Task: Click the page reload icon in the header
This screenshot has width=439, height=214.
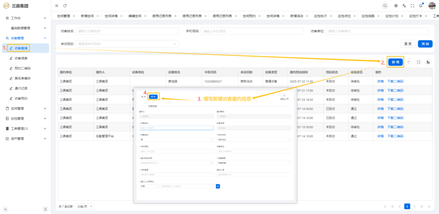Action: 65,5
